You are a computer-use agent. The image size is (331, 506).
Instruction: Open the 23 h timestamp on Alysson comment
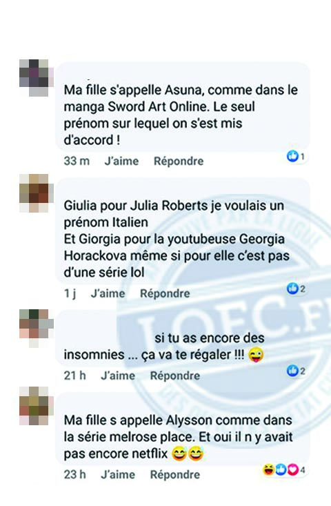coord(74,474)
